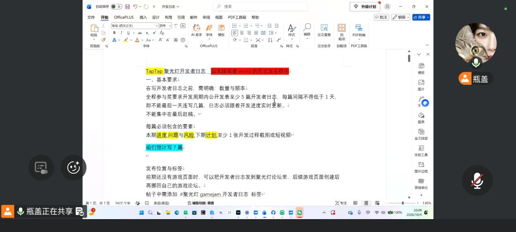516x232 pixels.
Task: Toggle subscript formatting
Action: [147, 33]
